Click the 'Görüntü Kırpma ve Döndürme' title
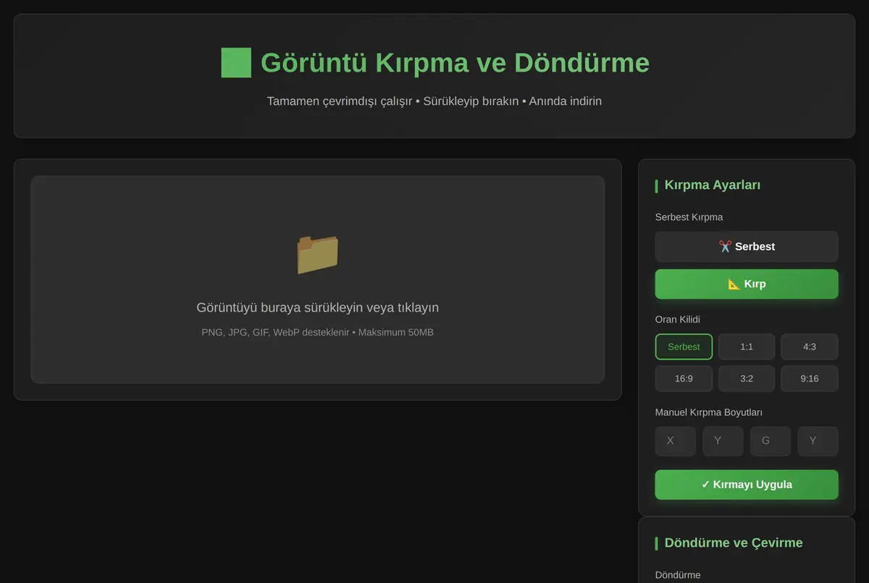The image size is (869, 583). (x=455, y=62)
